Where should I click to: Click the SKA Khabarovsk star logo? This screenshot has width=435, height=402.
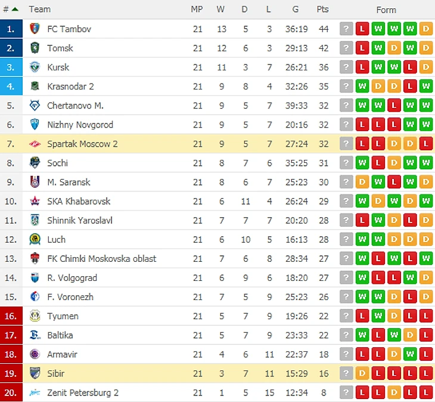pyautogui.click(x=35, y=201)
